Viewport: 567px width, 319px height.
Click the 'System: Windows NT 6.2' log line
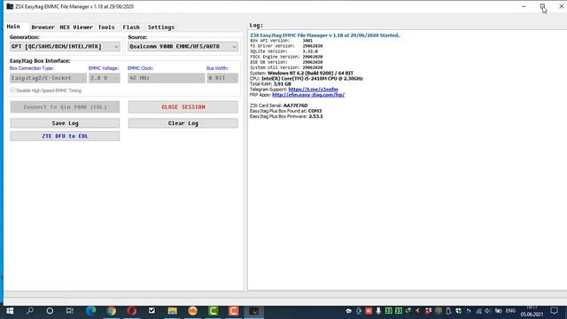coord(301,73)
